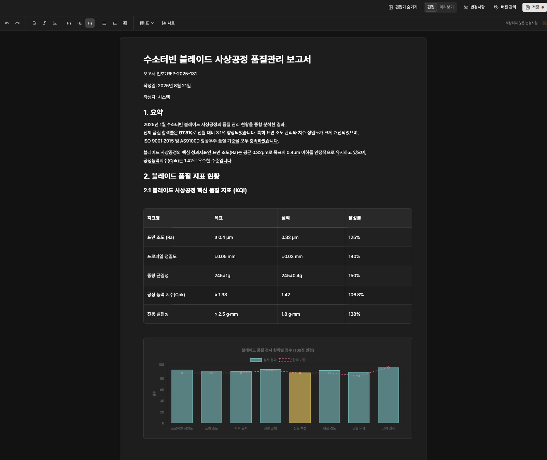
Task: Apply italic formatting
Action: [44, 23]
